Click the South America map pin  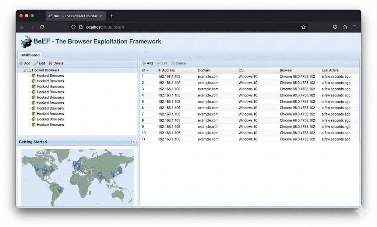coord(59,189)
